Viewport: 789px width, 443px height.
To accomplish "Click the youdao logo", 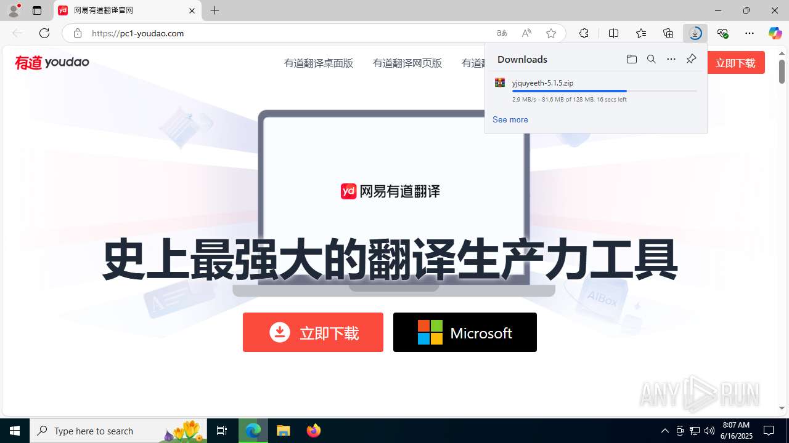I will 52,62.
